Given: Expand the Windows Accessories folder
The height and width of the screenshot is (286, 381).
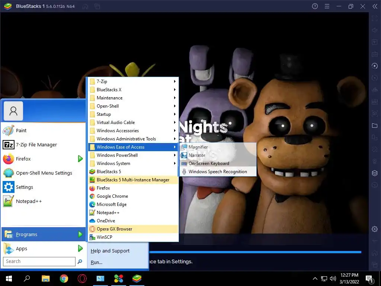Looking at the screenshot, I should pyautogui.click(x=133, y=131).
